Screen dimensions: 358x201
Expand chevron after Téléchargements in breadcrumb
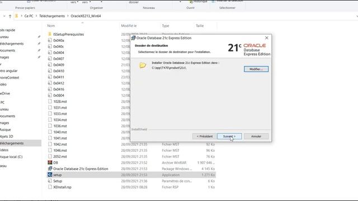pyautogui.click(x=68, y=16)
